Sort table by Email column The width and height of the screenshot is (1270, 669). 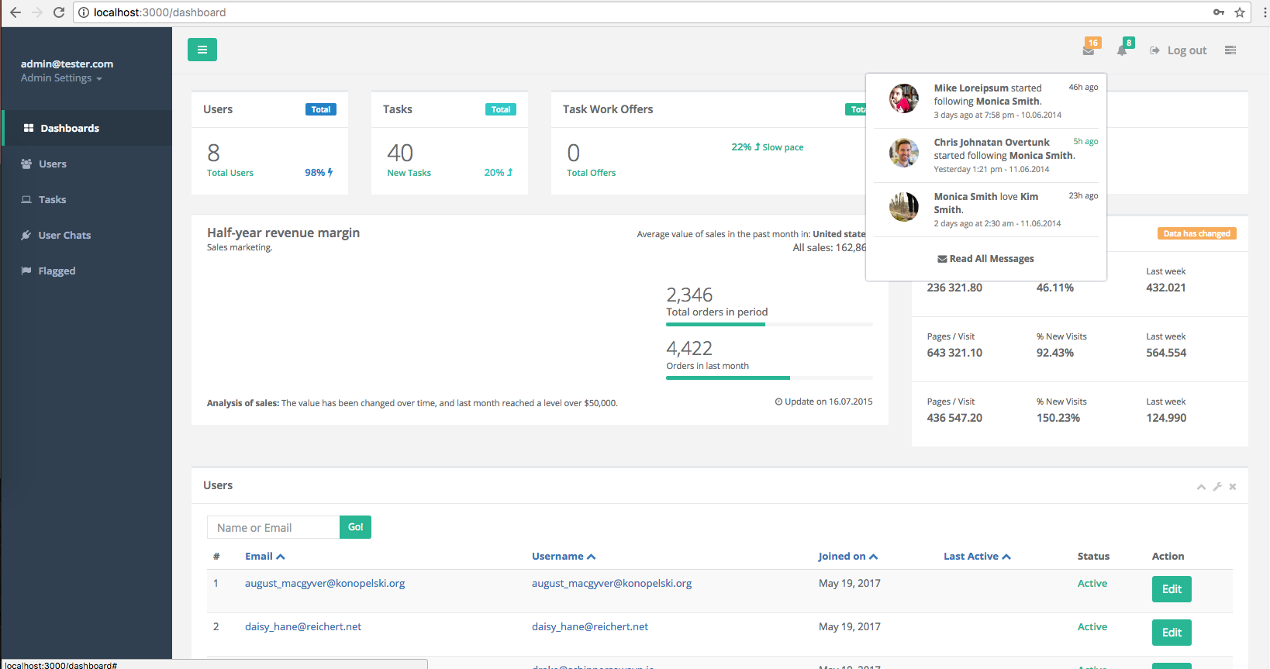point(265,557)
